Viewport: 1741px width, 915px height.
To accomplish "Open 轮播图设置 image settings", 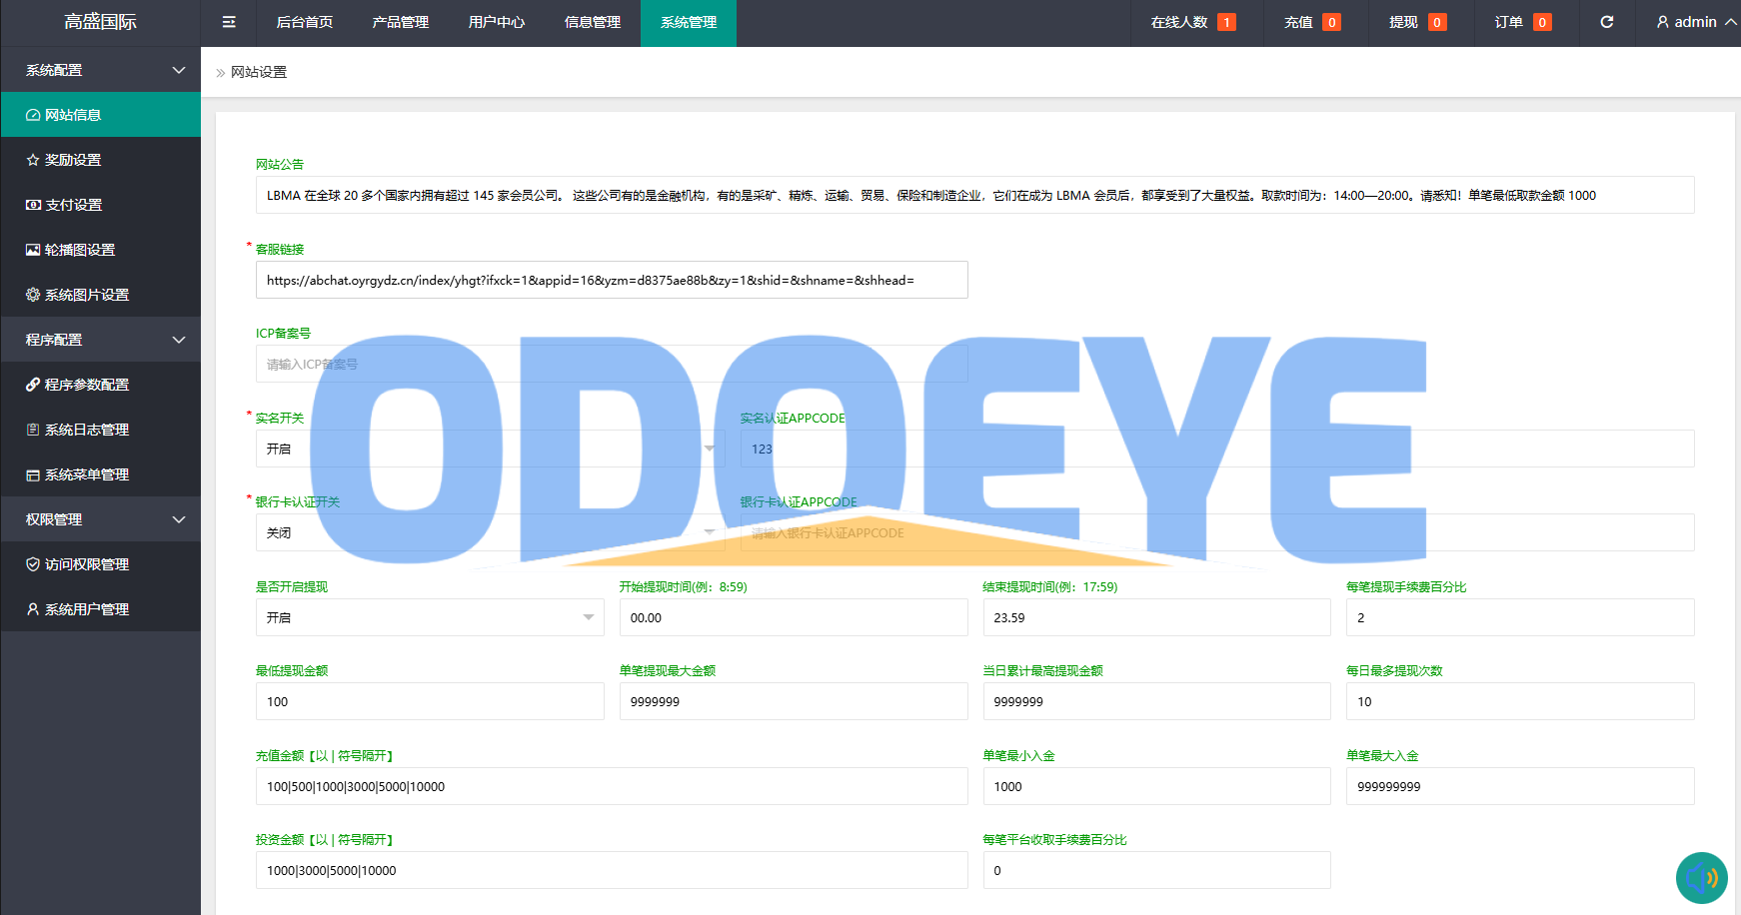I will pyautogui.click(x=80, y=250).
